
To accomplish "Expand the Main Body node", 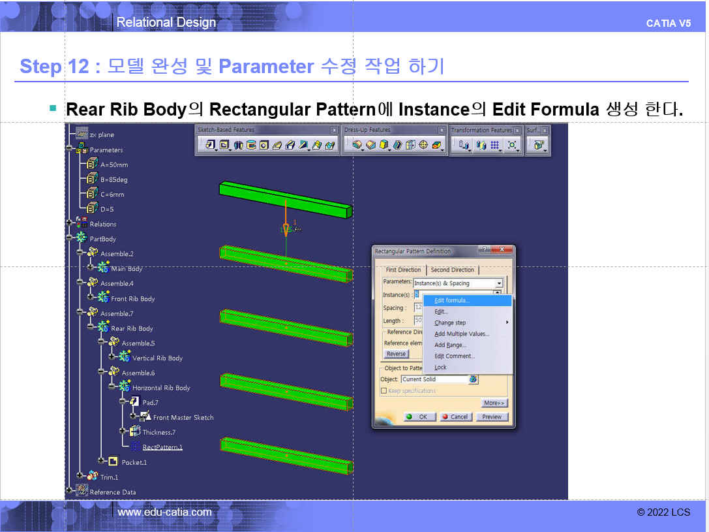I will (91, 268).
